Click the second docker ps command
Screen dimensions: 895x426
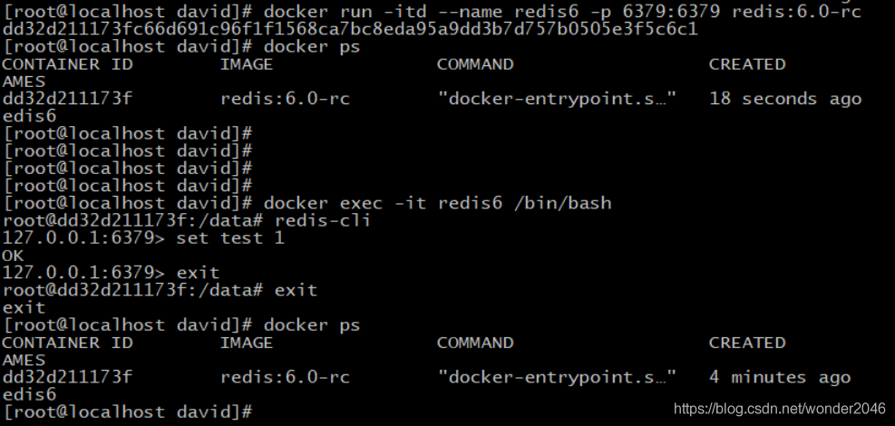(x=312, y=325)
